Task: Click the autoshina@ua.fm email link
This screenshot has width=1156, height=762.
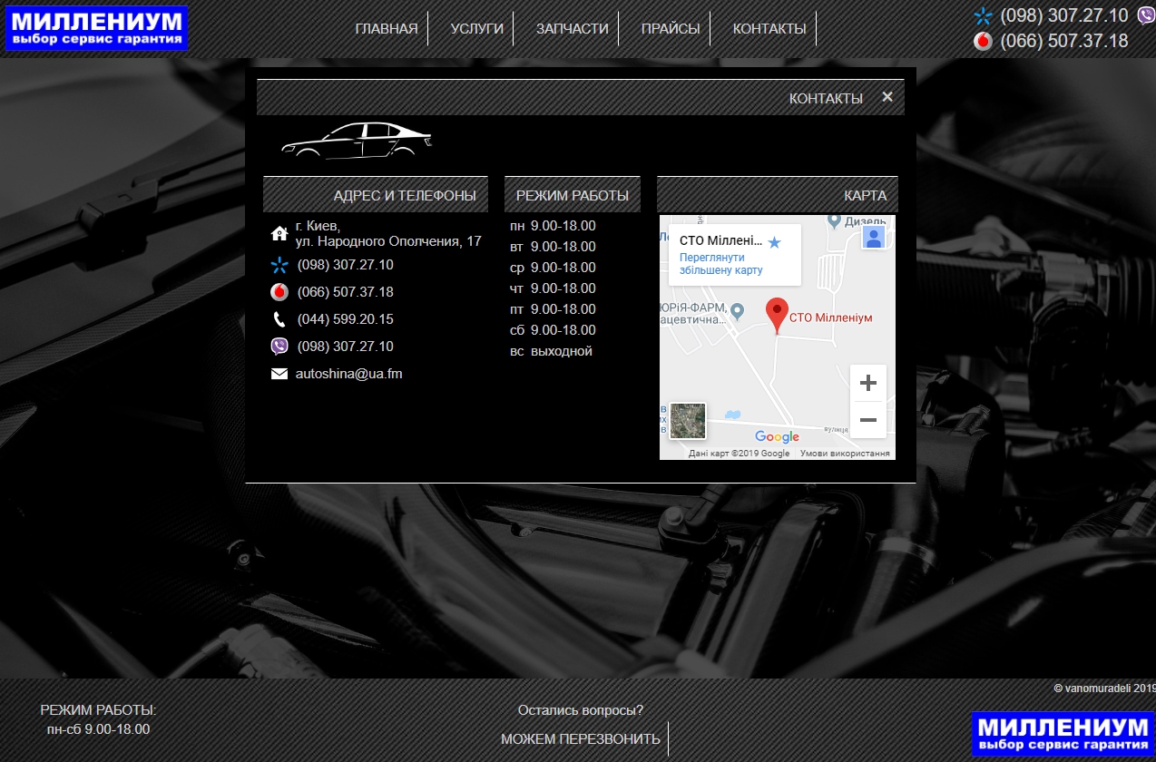Action: (x=348, y=374)
